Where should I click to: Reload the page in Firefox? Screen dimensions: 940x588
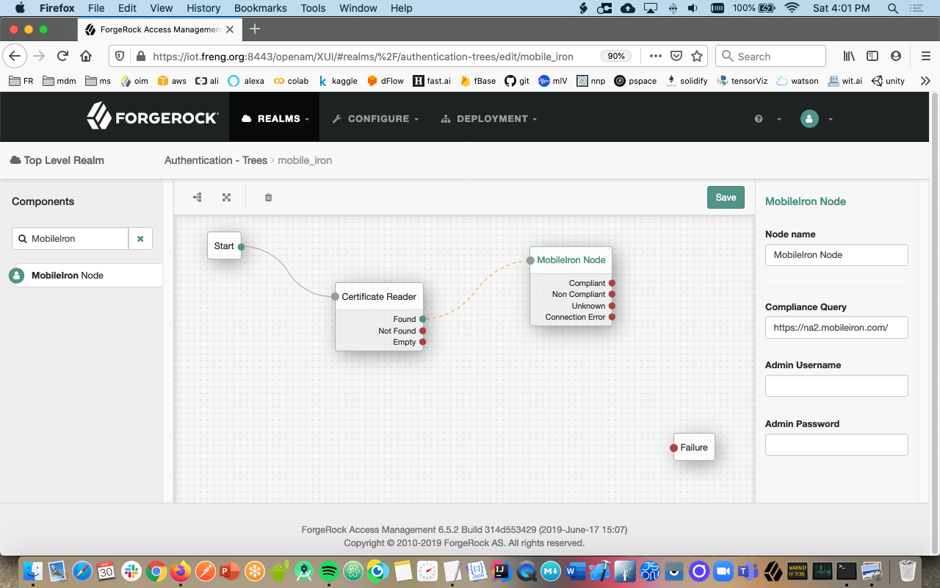point(62,56)
